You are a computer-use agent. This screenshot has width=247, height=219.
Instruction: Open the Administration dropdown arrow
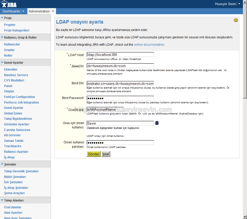pos(53,11)
